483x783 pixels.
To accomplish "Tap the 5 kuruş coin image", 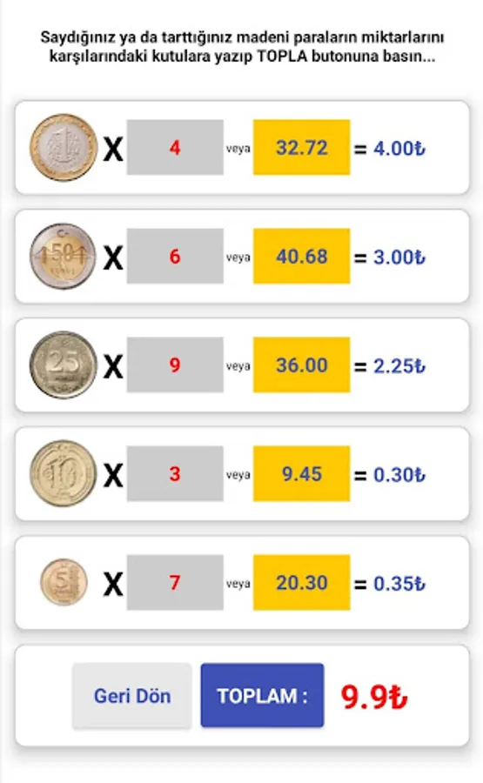I will (64, 582).
